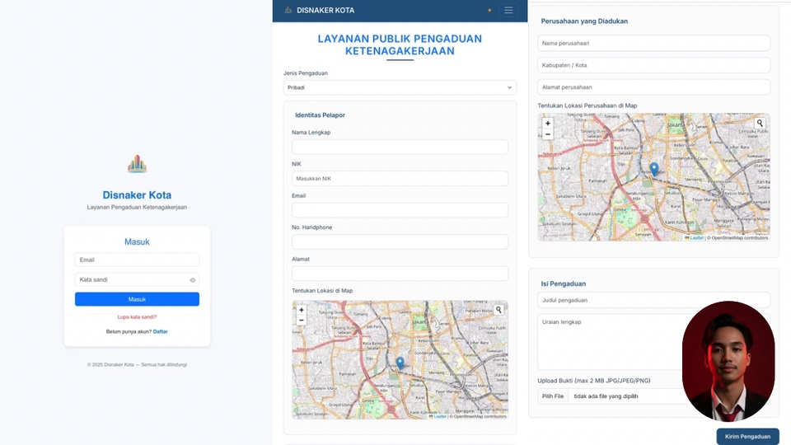Screen dimensions: 791x445
Task: Zoom out on the company location map
Action: click(x=548, y=134)
